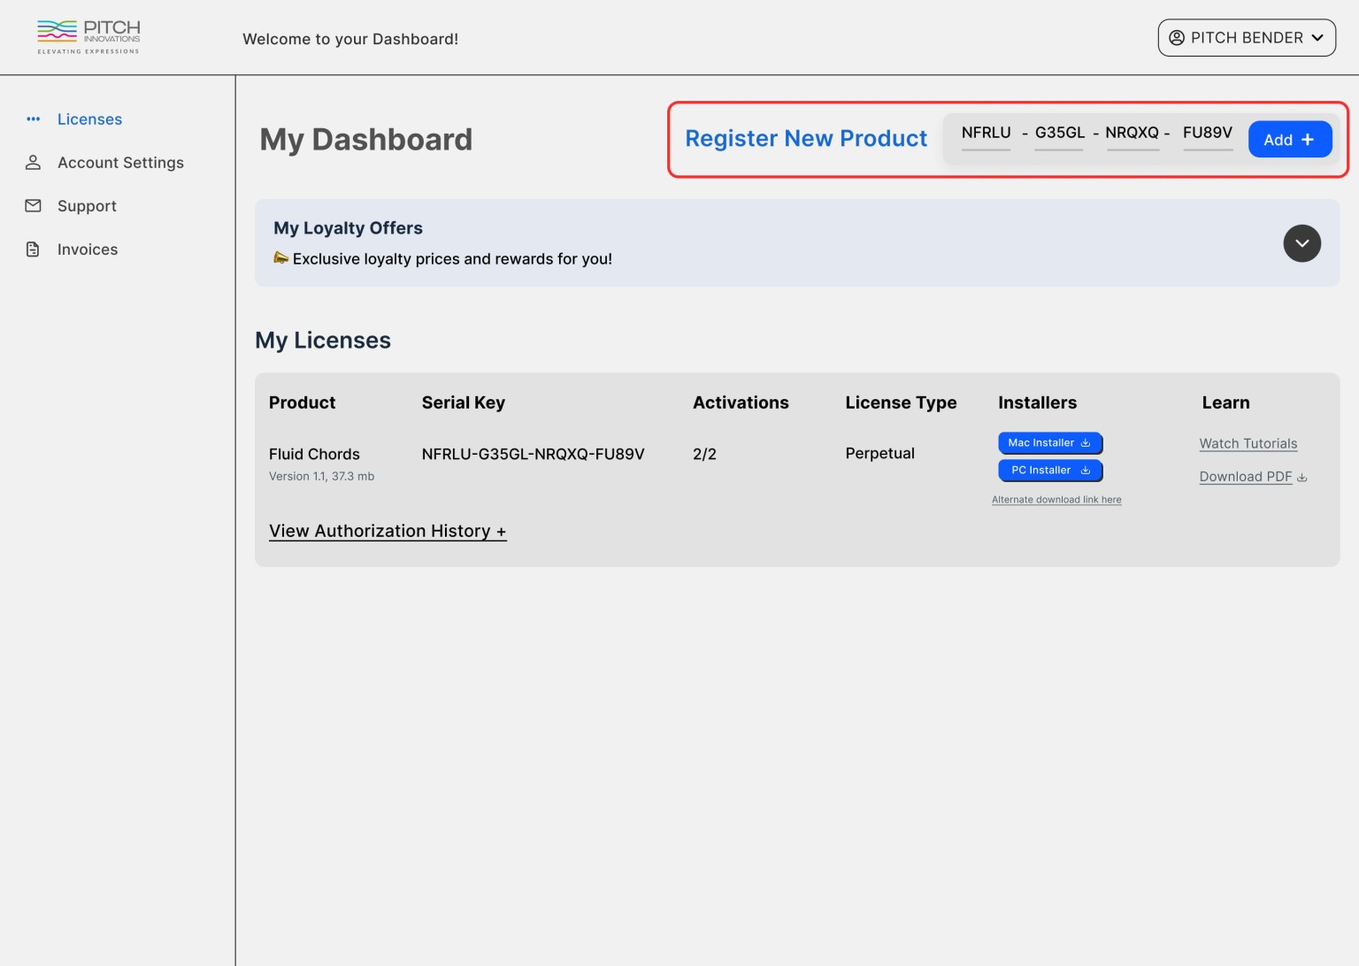Click the Invoices document icon

point(34,249)
